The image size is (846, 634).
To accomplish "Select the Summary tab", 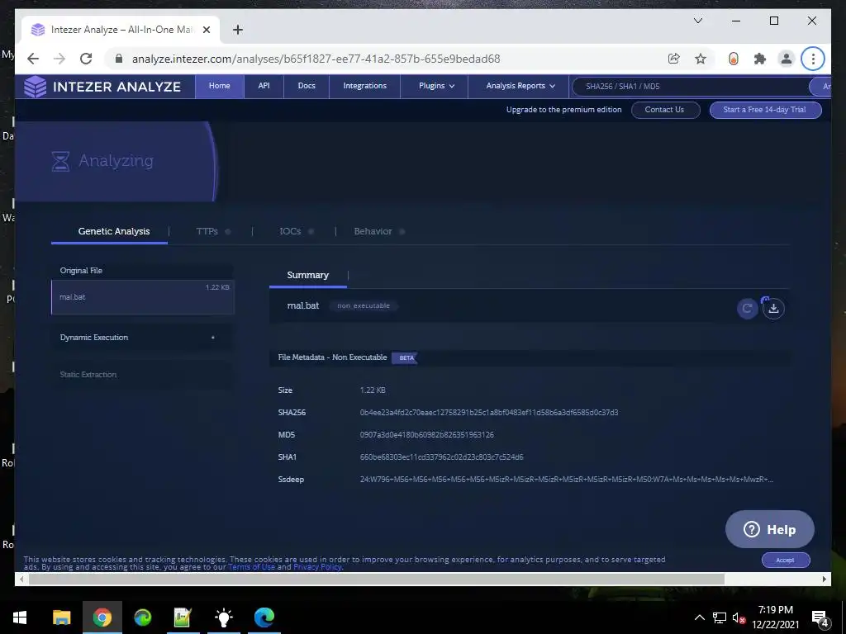I will point(307,275).
